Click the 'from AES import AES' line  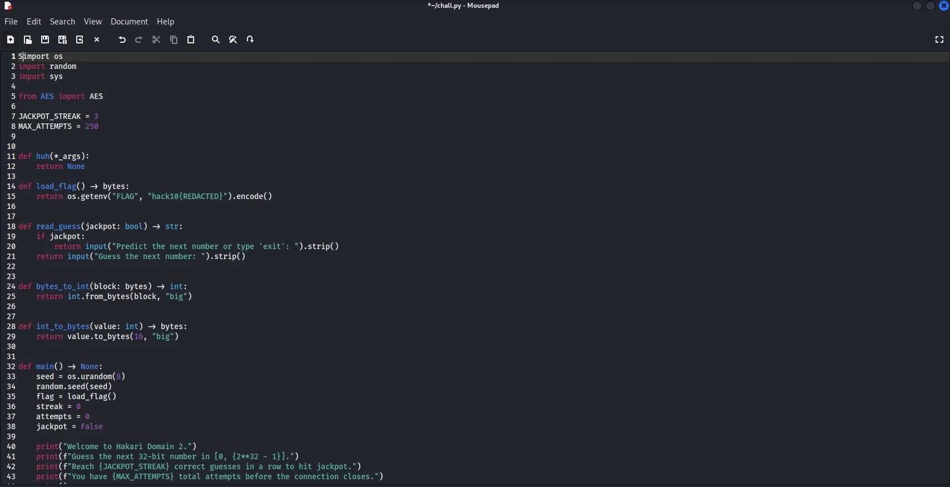[61, 96]
